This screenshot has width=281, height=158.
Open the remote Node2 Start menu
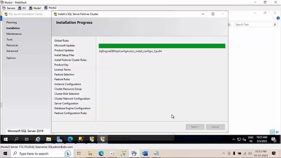[6, 139]
